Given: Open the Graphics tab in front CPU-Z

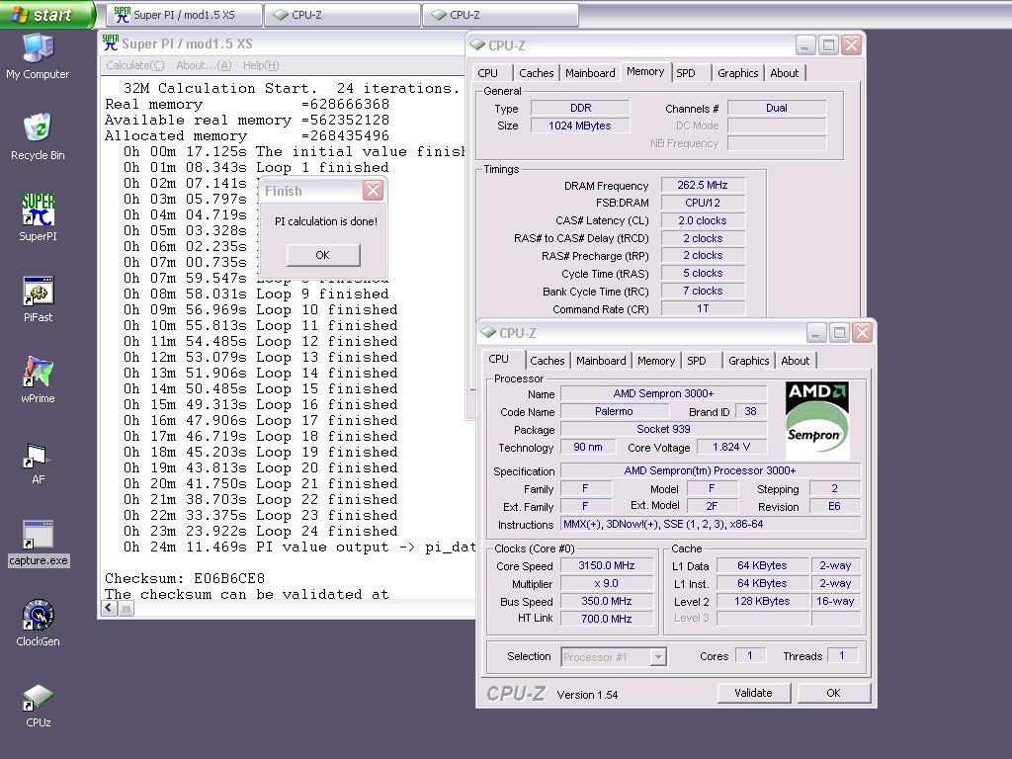Looking at the screenshot, I should point(749,361).
